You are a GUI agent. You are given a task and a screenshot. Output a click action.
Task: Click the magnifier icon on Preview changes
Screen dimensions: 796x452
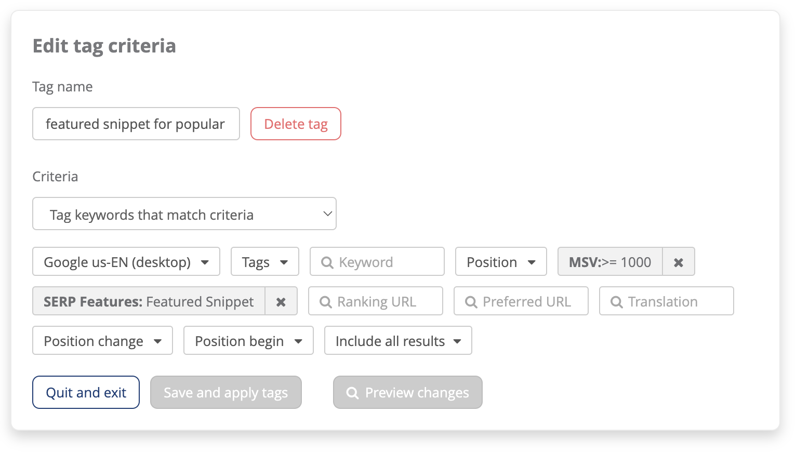tap(353, 393)
